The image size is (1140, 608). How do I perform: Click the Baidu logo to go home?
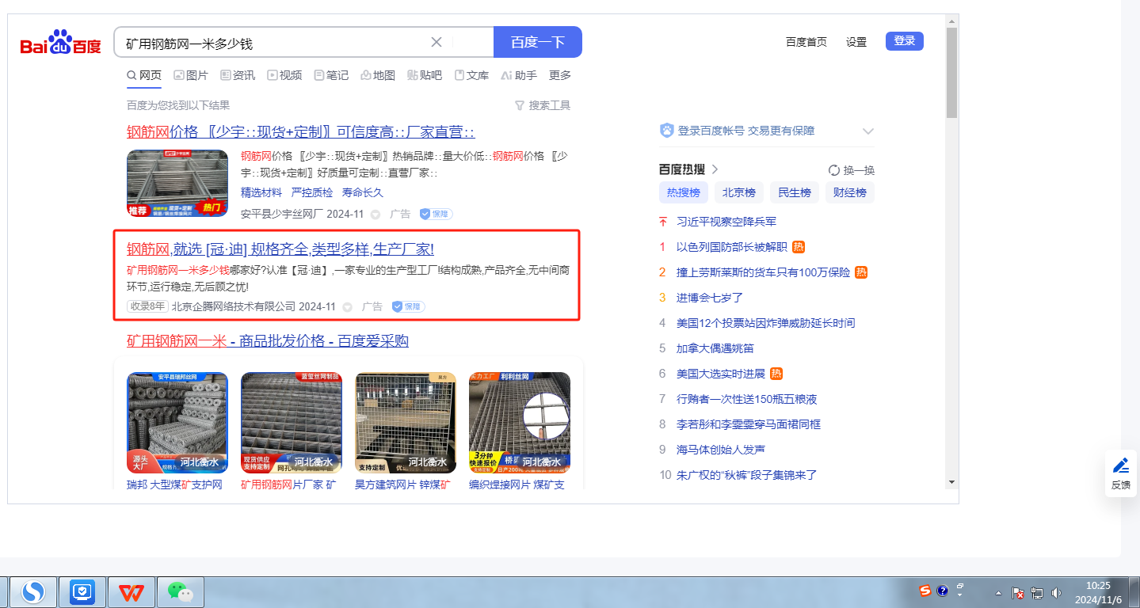click(x=60, y=42)
